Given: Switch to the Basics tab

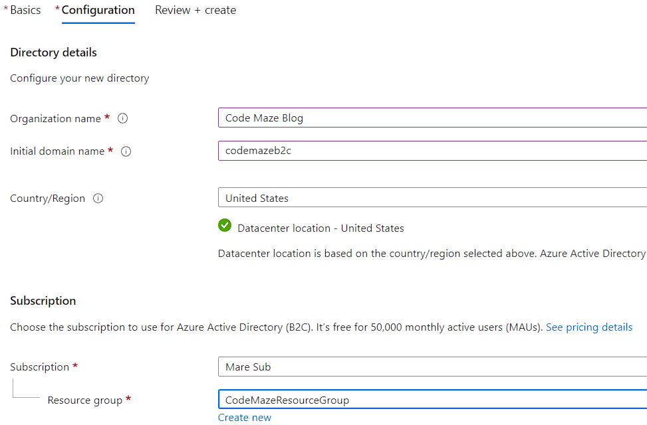Looking at the screenshot, I should pyautogui.click(x=25, y=11).
